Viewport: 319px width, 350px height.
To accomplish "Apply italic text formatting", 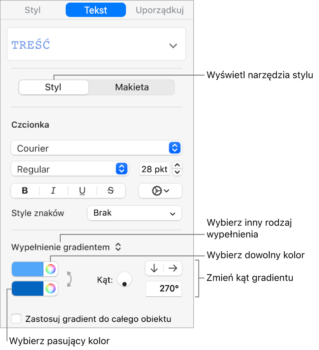I will tap(54, 191).
